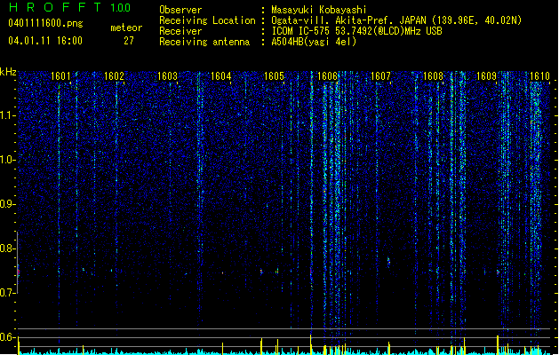The image size is (559, 355).
Task: Click the 'meteor' count label
Action: [126, 28]
